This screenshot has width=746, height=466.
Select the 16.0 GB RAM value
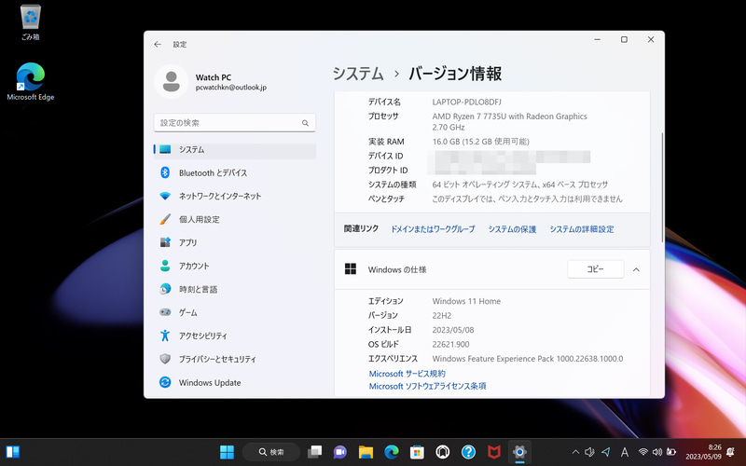click(480, 142)
